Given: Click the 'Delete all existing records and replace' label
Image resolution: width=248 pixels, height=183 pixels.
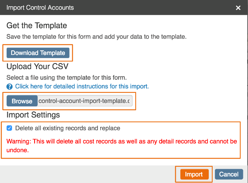Looking at the screenshot, I should pos(68,128).
